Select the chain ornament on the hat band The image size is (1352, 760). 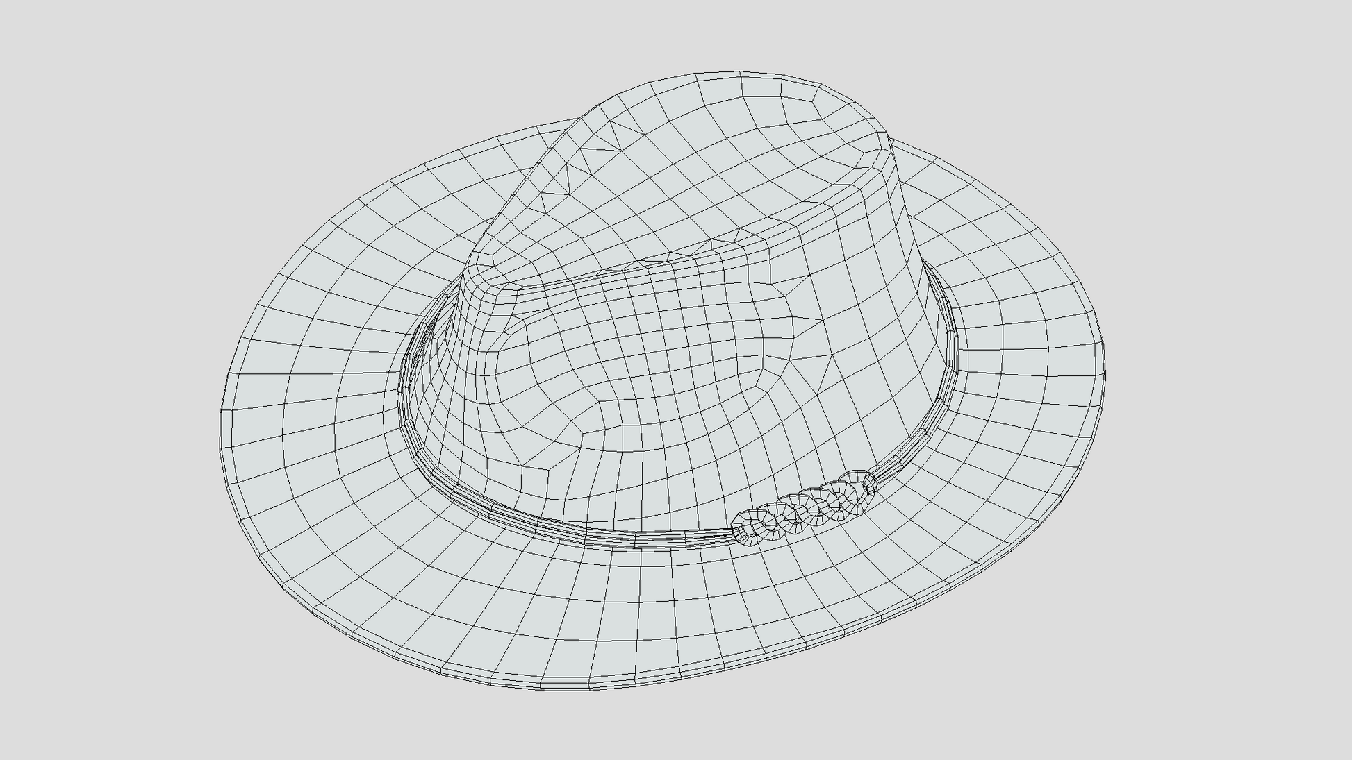(805, 508)
